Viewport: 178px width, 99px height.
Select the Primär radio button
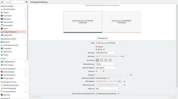tap(96, 49)
